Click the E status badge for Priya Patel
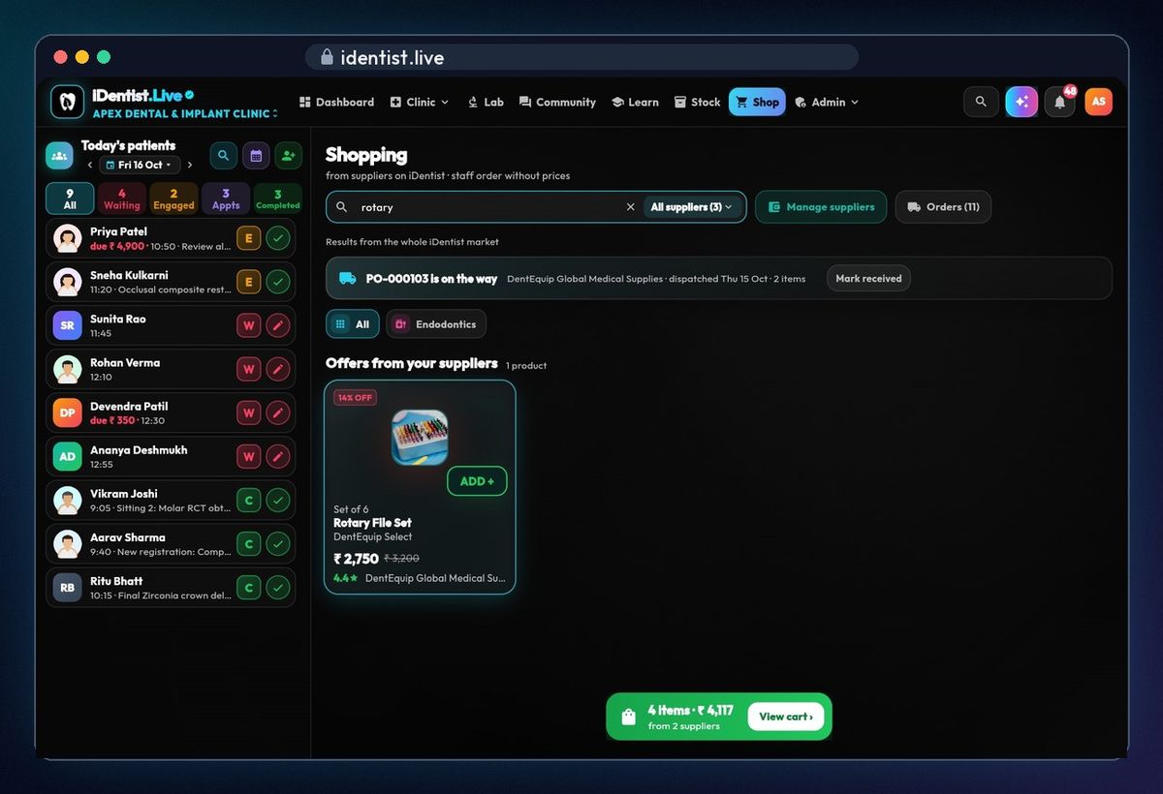This screenshot has height=794, width=1163. tap(249, 238)
